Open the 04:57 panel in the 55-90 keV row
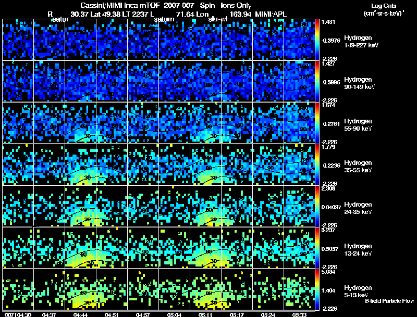 143,123
